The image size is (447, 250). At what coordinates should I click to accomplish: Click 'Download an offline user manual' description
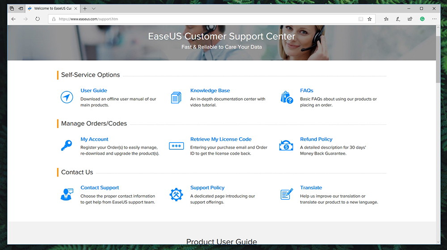tap(118, 102)
